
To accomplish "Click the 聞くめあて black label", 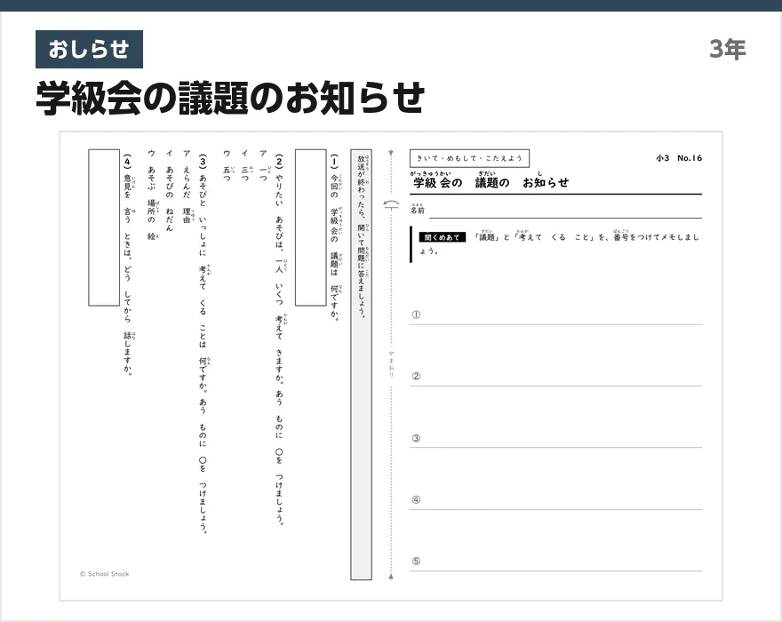I will (442, 237).
